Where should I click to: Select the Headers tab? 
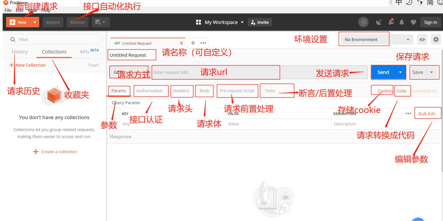[181, 91]
